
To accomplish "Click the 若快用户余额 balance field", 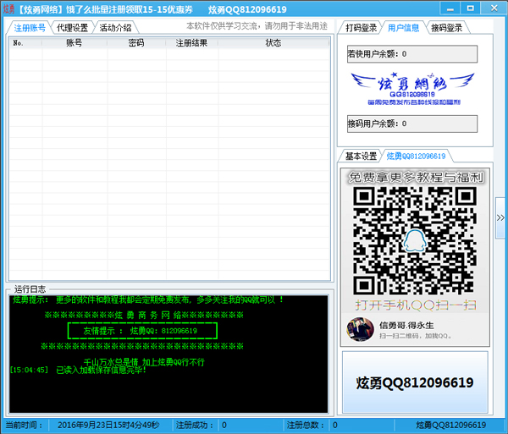I will (x=412, y=54).
